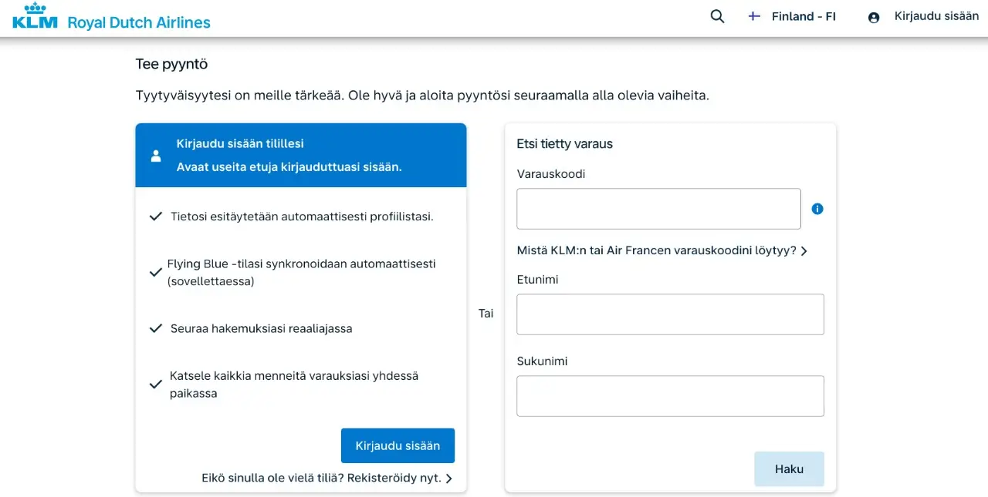Click 'Royal Dutch Airlines' home link

pyautogui.click(x=139, y=22)
